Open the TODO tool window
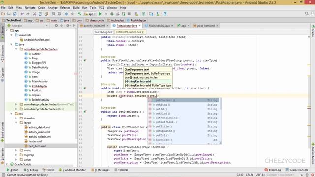This screenshot has width=315, height=177. 48,170
